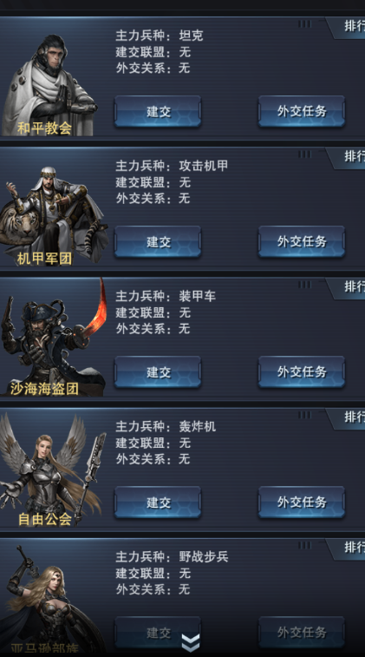This screenshot has height=657, width=365.
Task: Click 建交 for 自由公会
Action: pos(158,503)
